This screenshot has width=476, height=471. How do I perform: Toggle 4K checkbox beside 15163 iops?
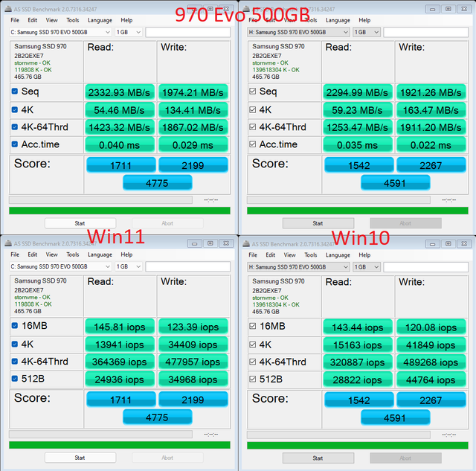coord(253,345)
